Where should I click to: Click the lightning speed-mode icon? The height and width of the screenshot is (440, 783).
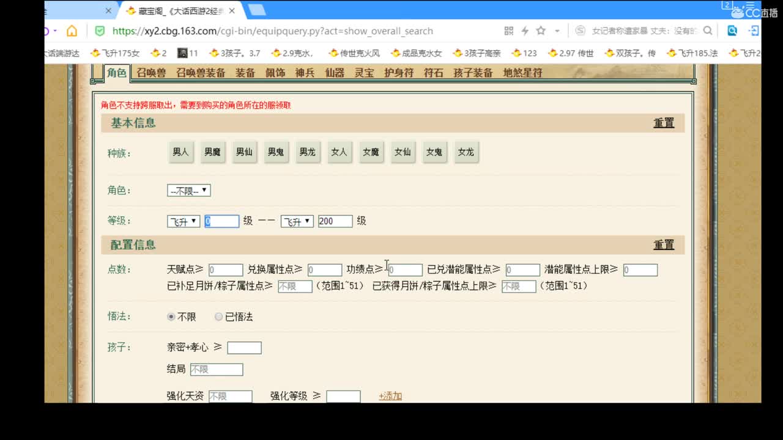click(525, 31)
